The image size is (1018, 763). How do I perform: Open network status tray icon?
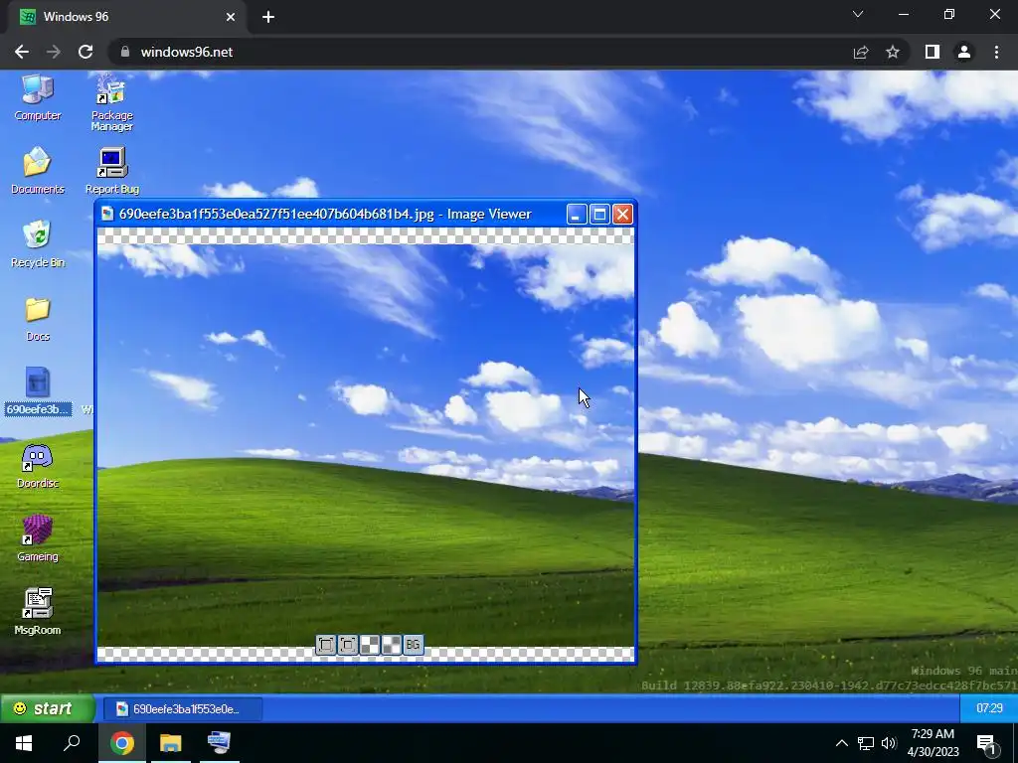[866, 743]
